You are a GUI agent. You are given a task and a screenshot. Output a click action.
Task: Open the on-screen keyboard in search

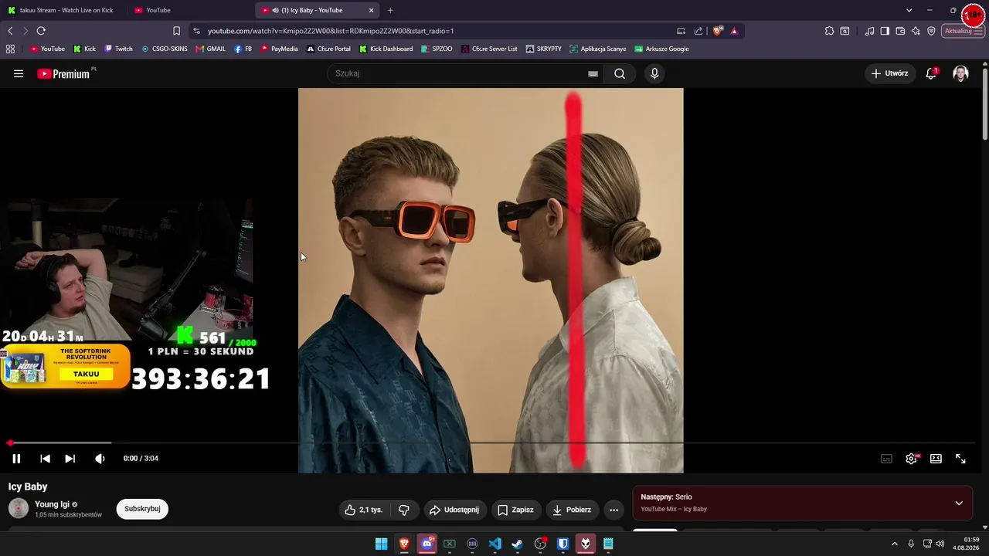tap(593, 73)
